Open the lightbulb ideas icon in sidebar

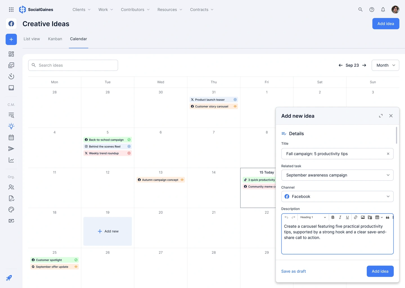click(11, 126)
